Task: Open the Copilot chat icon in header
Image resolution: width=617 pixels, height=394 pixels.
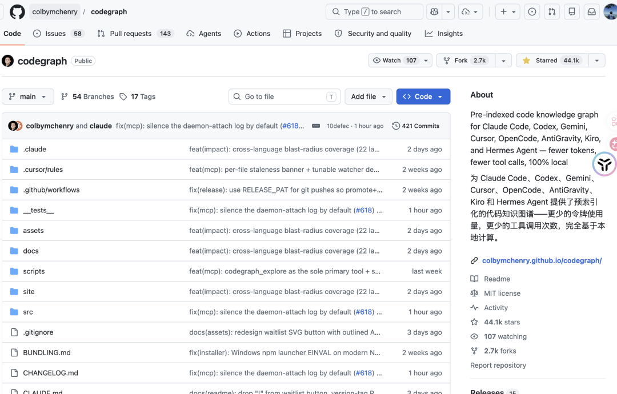Action: coord(434,12)
